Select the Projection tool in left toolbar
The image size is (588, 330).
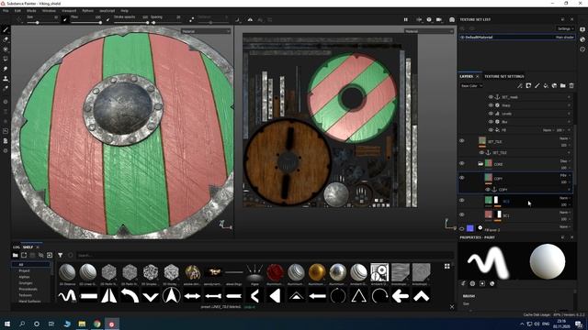(x=6, y=49)
